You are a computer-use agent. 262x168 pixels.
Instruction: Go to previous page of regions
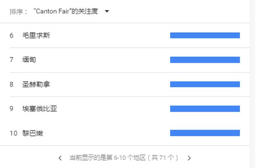click(x=60, y=158)
